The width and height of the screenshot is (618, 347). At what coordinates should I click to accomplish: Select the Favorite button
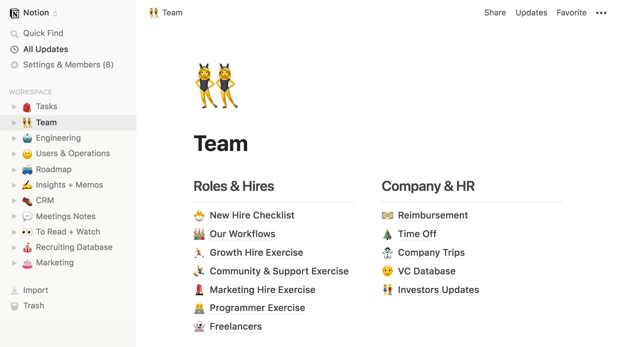pyautogui.click(x=572, y=13)
